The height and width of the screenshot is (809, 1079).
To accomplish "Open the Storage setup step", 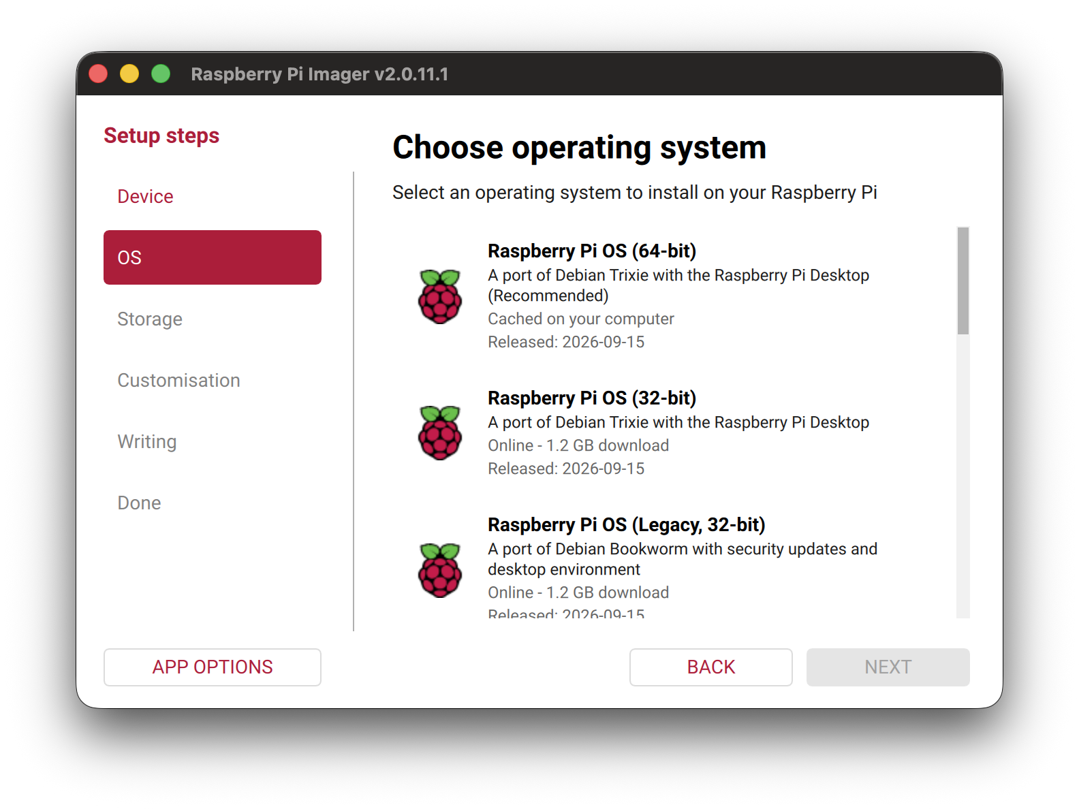I will pos(213,319).
